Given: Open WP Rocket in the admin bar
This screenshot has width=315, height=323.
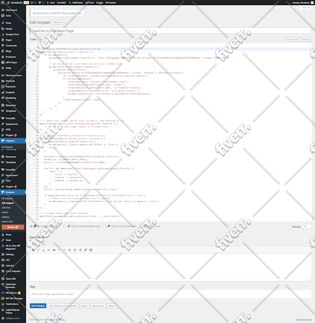Looking at the screenshot, I should click(111, 3).
